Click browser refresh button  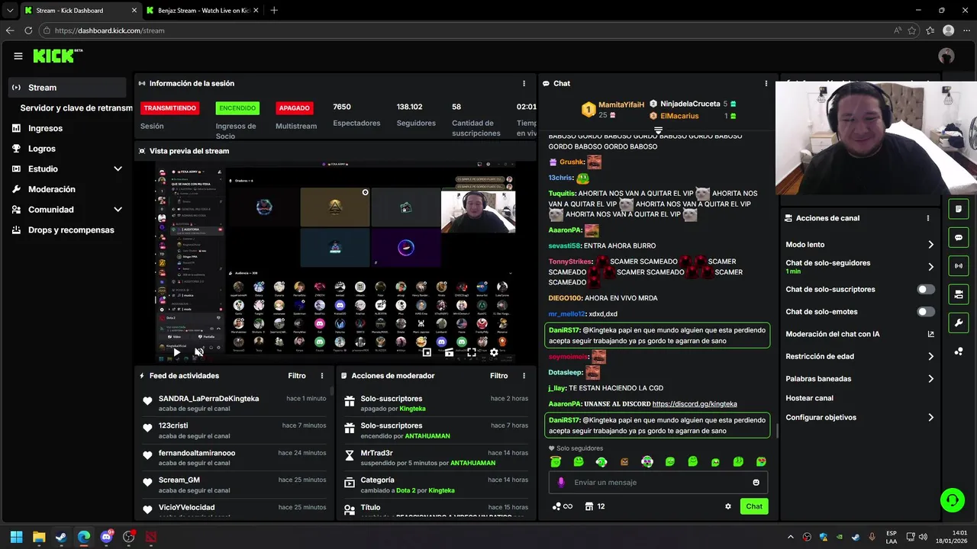tap(28, 30)
